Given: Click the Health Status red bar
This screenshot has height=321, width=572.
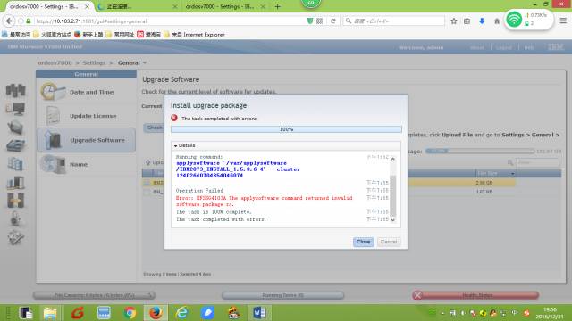Looking at the screenshot, I should pyautogui.click(x=475, y=295).
